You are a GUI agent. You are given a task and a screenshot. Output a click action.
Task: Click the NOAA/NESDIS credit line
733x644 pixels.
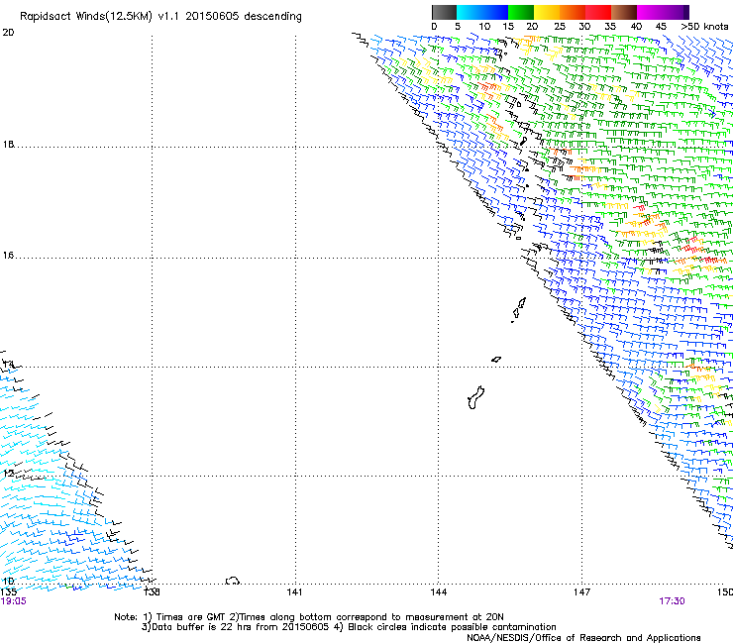(583, 638)
